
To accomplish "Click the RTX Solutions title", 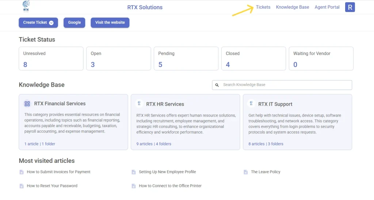I will click(x=145, y=7).
